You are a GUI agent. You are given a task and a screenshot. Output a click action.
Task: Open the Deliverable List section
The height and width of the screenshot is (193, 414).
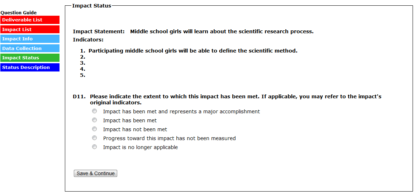pos(30,20)
